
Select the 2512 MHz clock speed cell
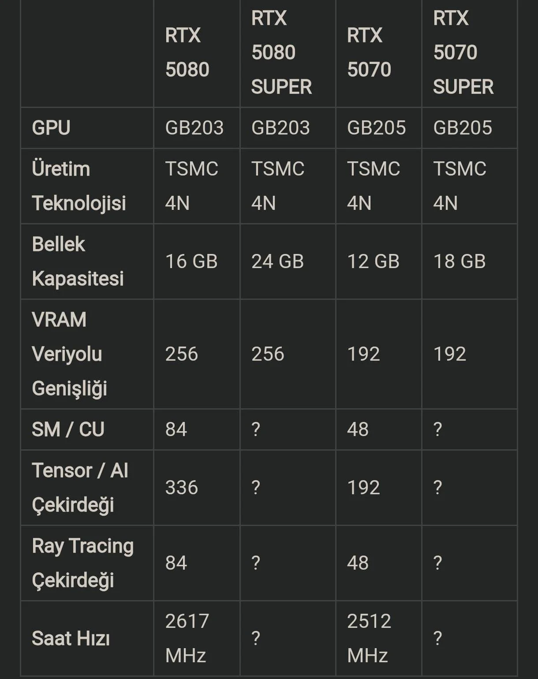[369, 638]
